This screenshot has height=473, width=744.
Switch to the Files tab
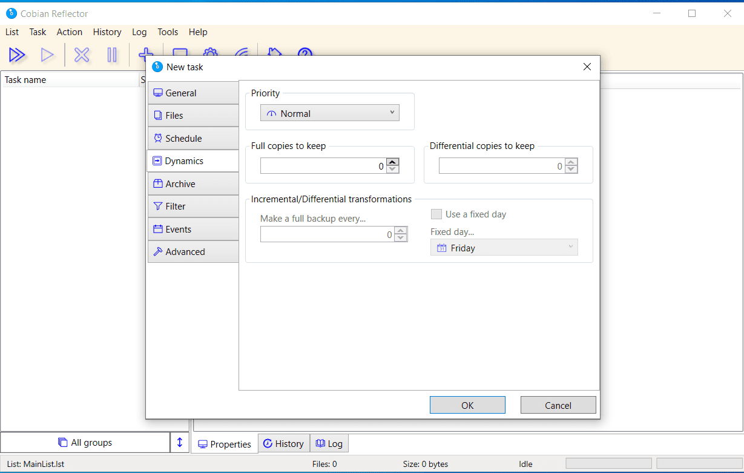pos(193,115)
